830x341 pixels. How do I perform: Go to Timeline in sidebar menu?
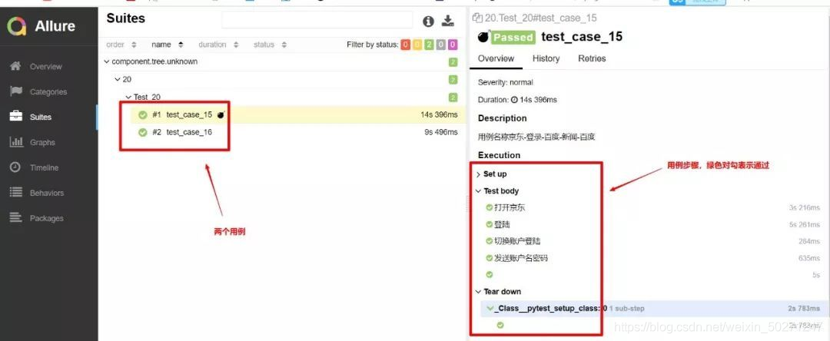pyautogui.click(x=44, y=167)
